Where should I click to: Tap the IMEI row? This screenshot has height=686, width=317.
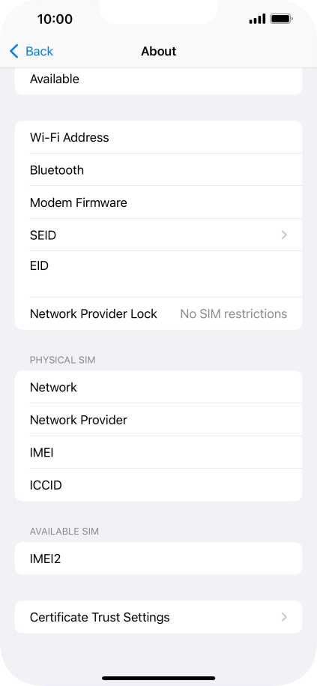[x=158, y=452]
